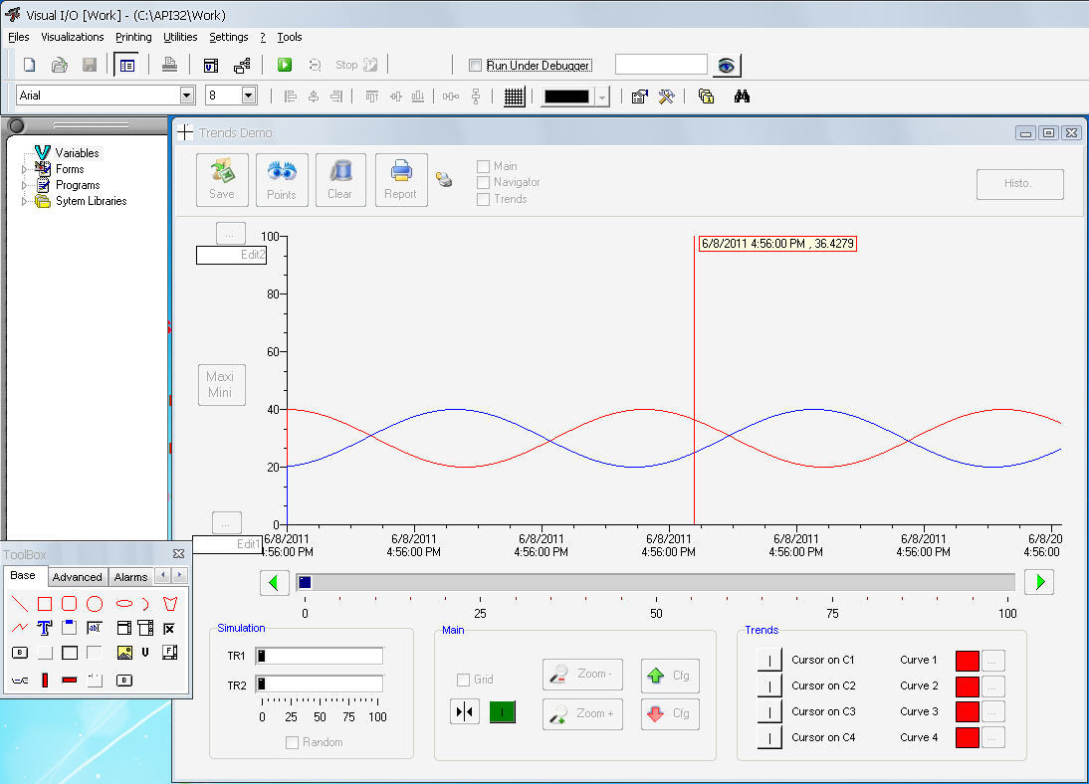Screen dimensions: 1089x784
Task: Select the Line tool in ToolBox
Action: (x=20, y=604)
